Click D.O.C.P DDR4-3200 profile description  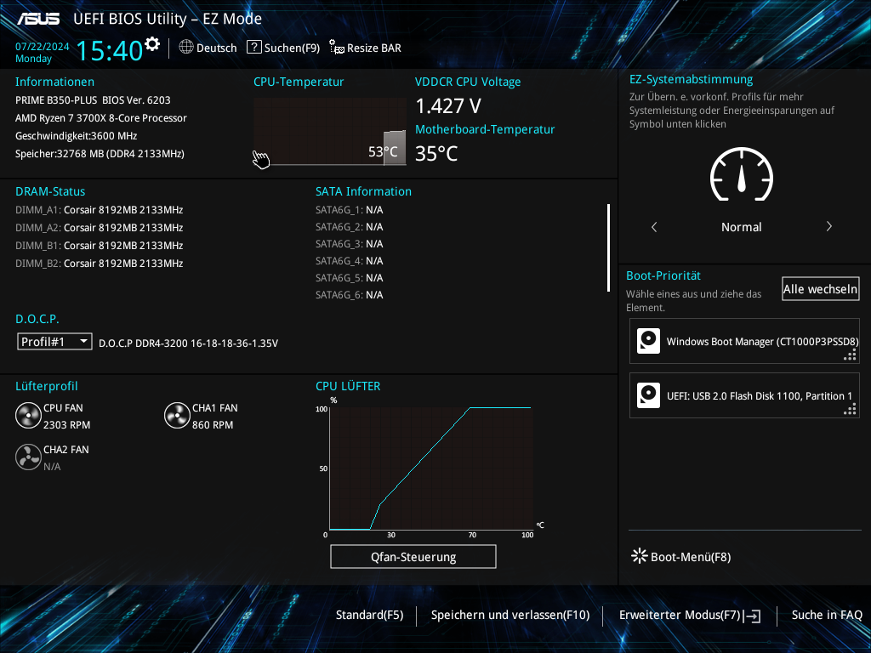point(188,344)
